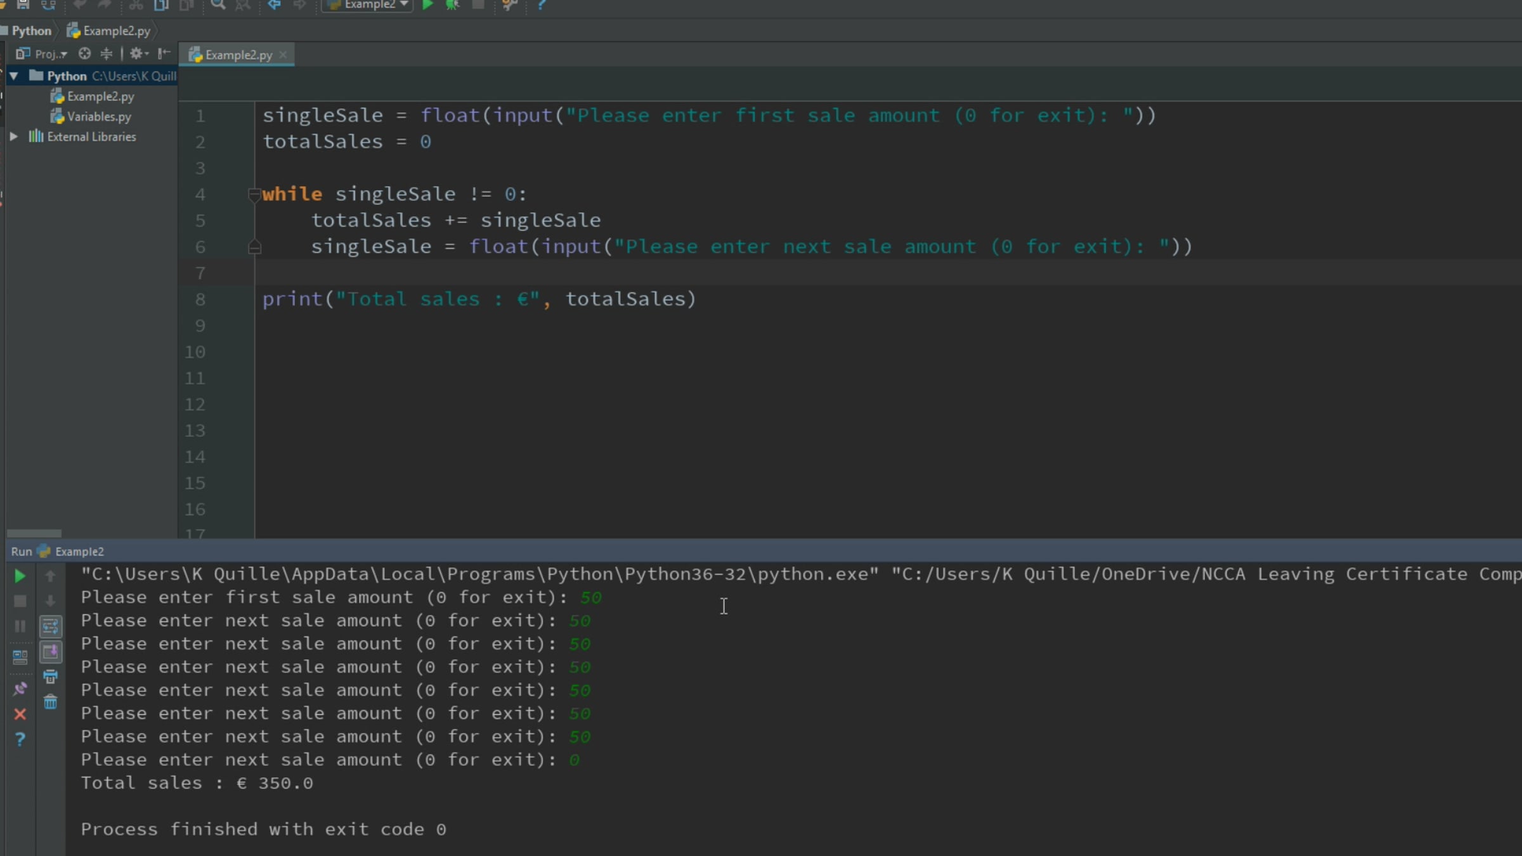
Task: Fold the while loop at line 4
Action: click(254, 194)
